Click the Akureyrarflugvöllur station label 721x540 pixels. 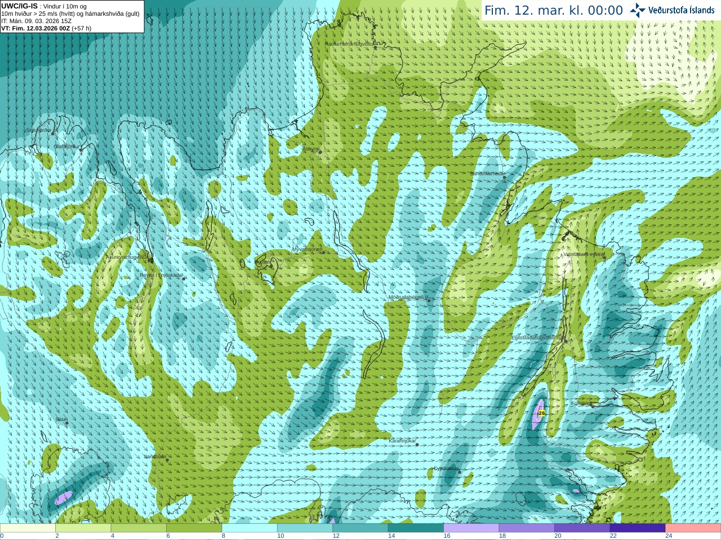[127, 257]
